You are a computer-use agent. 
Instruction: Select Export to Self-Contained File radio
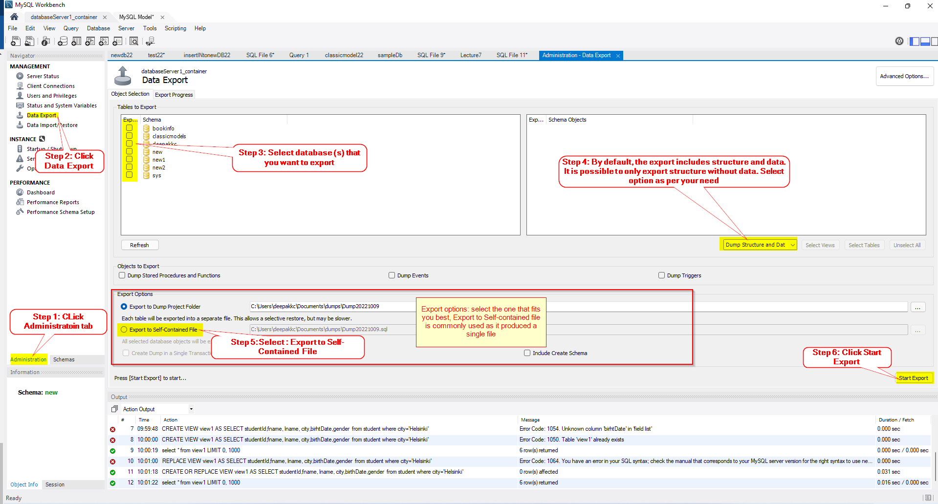124,330
